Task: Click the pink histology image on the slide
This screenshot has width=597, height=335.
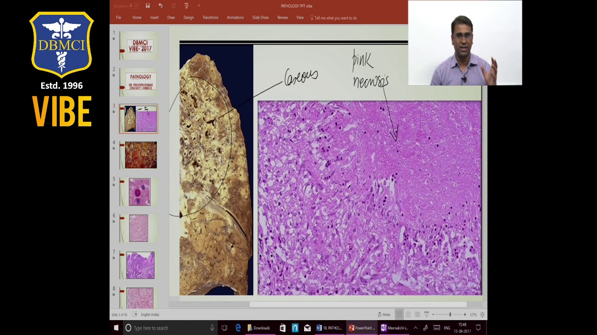Action: (369, 198)
